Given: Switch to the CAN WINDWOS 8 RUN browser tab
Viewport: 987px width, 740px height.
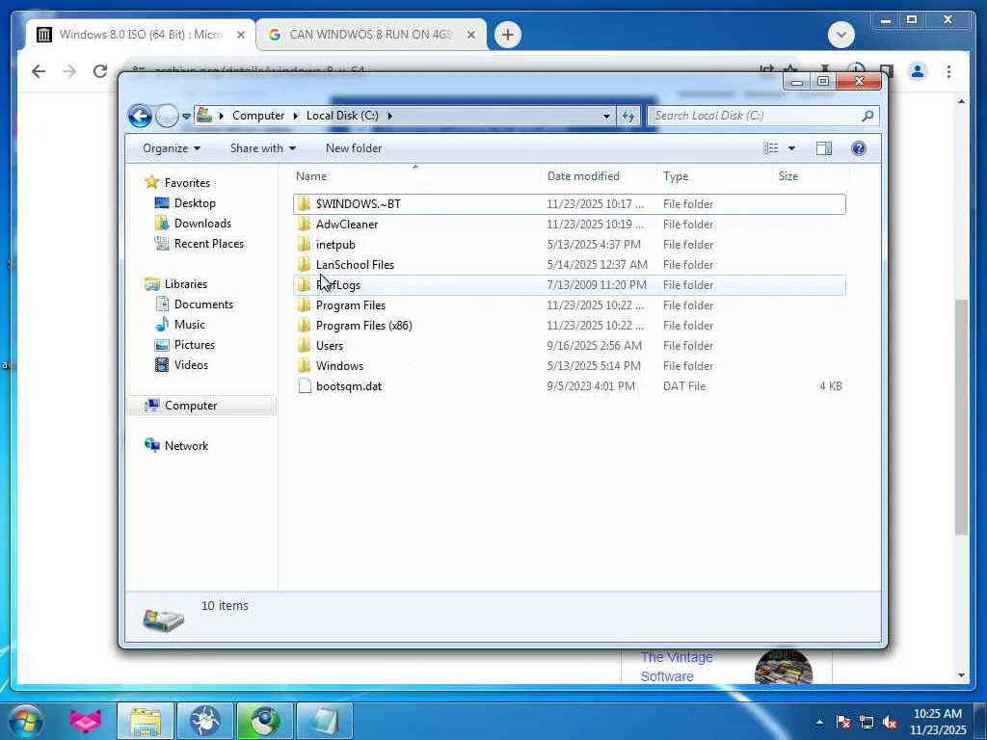Looking at the screenshot, I should 370,35.
